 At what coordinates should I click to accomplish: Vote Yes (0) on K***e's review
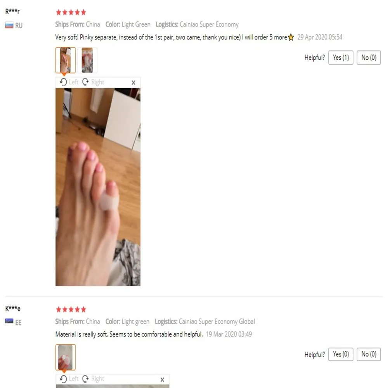point(341,354)
